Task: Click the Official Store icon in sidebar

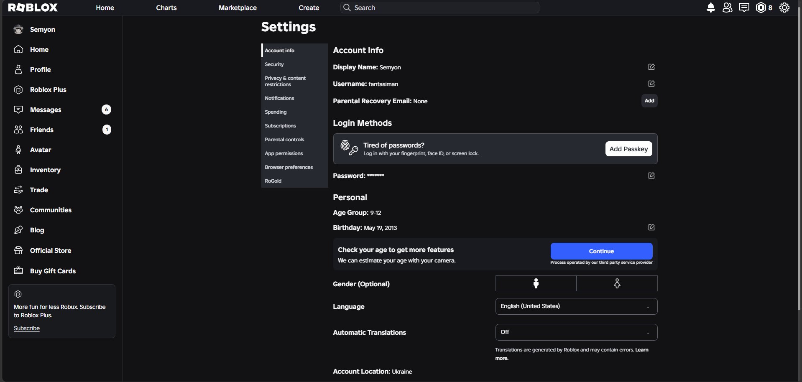Action: pyautogui.click(x=18, y=250)
